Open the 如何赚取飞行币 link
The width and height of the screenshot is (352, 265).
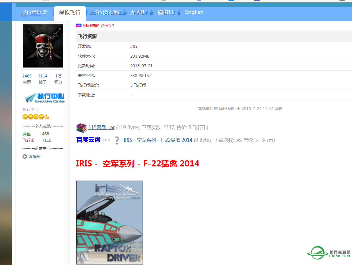coord(99,25)
